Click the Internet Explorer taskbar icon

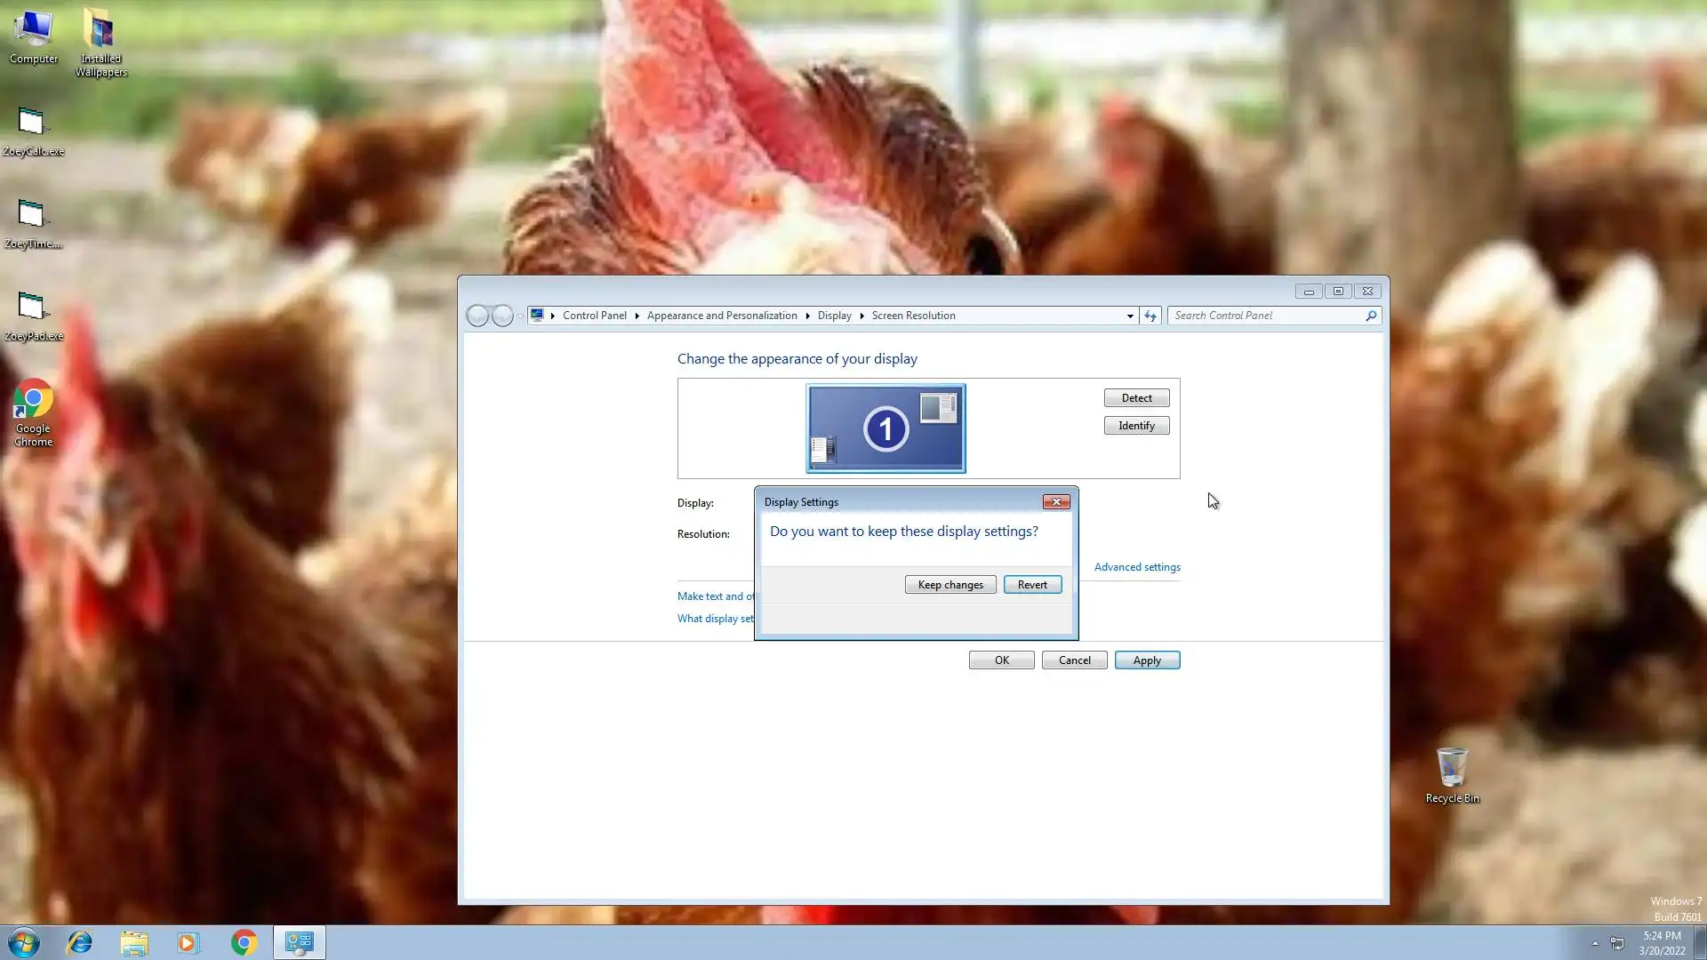(x=80, y=942)
